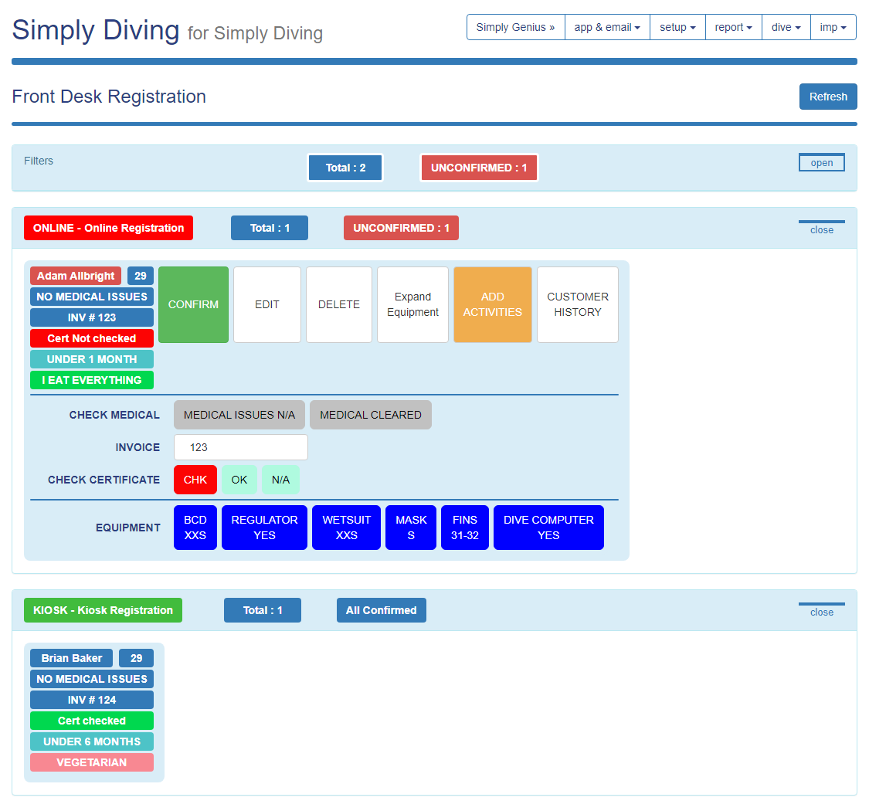Screen dimensions: 869x811
Task: Open the Simply Genius menu item
Action: 515,27
